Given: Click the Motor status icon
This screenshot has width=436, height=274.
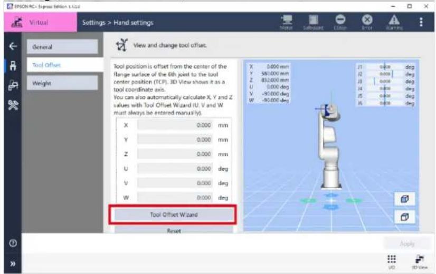Looking at the screenshot, I should (x=287, y=22).
